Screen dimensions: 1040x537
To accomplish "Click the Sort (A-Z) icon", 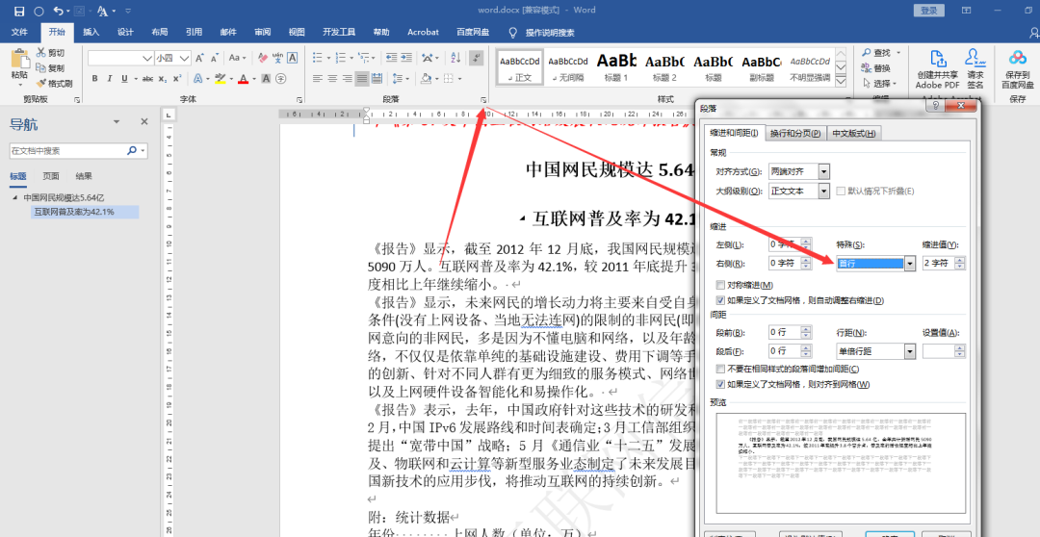I will pyautogui.click(x=455, y=58).
